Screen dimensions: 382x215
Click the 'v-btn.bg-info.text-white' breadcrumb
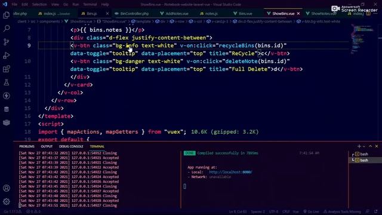(x=321, y=21)
